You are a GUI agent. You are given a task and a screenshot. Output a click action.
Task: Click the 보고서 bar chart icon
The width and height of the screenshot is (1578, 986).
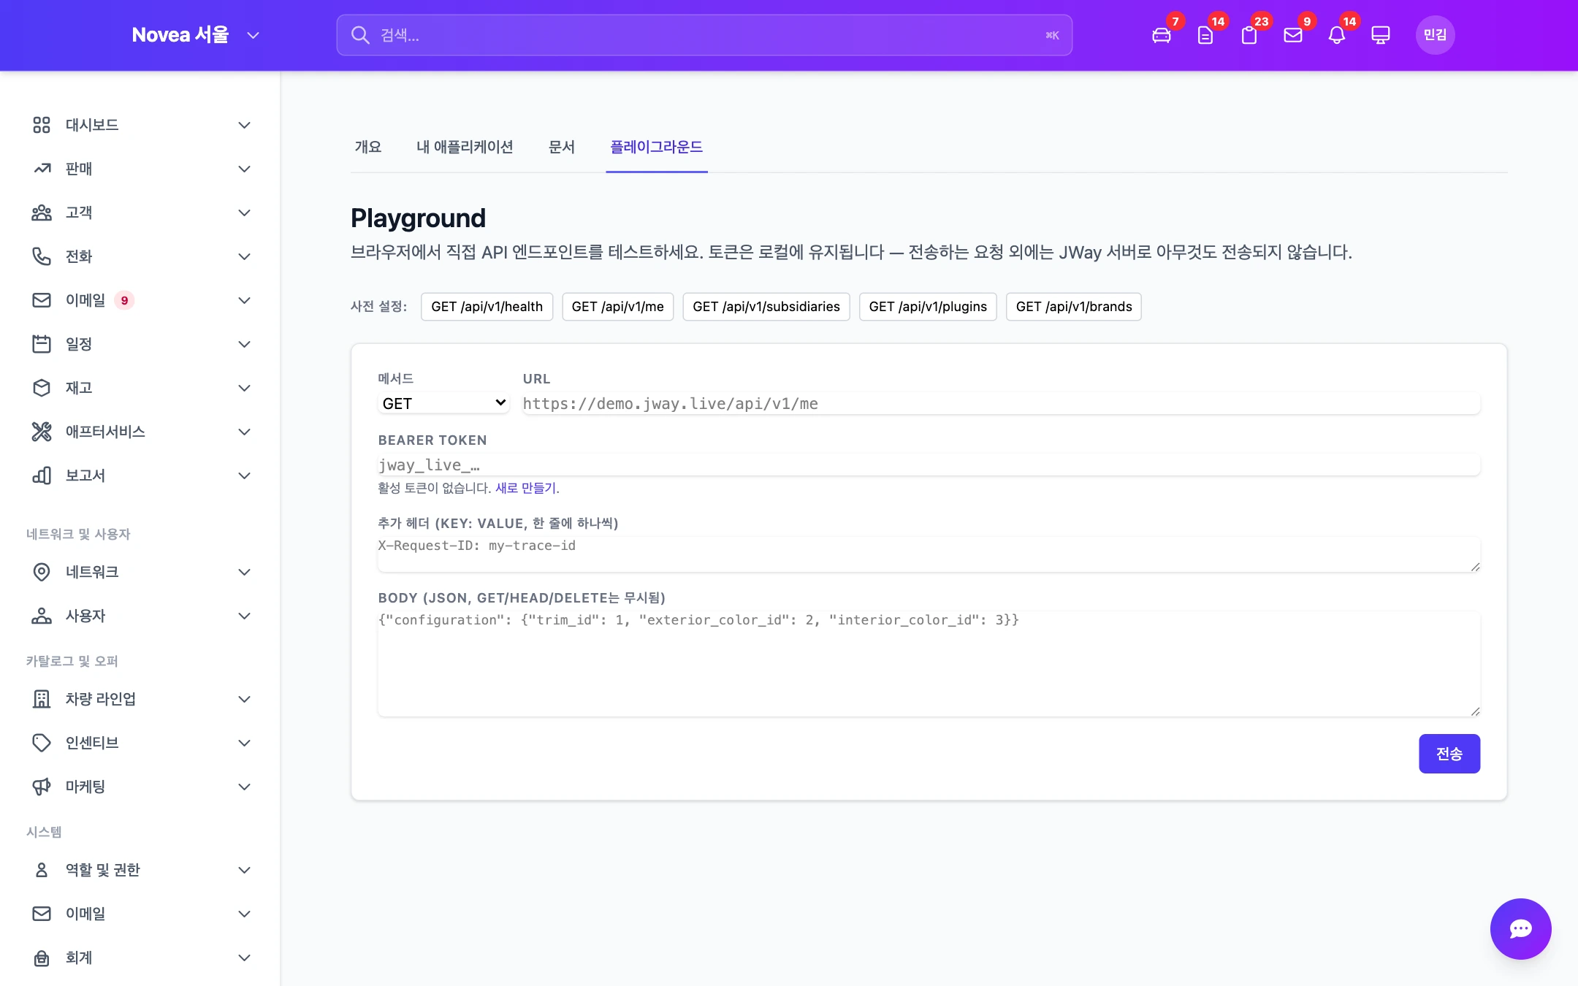(x=42, y=475)
